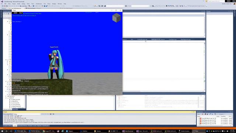Screen dimensions: 236x133
Task: Toggle word wrap icon in Output toolbar
Action: pyautogui.click(x=53, y=114)
